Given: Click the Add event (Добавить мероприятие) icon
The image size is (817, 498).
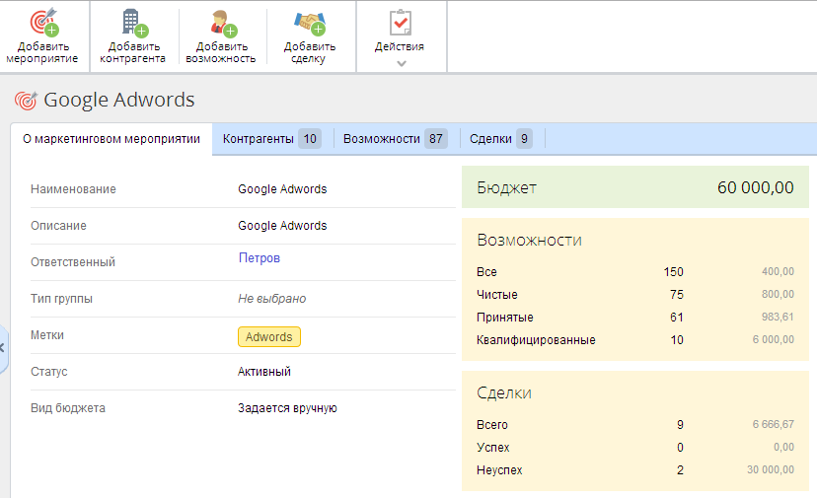Looking at the screenshot, I should pos(44,23).
